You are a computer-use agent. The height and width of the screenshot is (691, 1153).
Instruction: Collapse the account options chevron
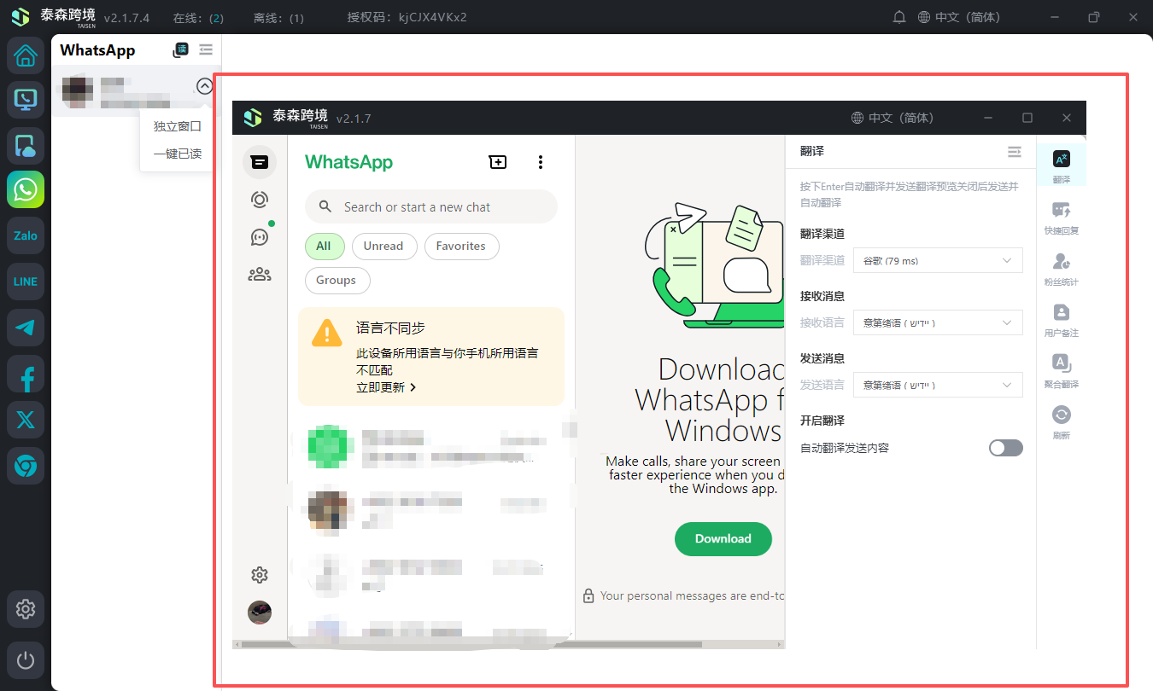(x=204, y=86)
